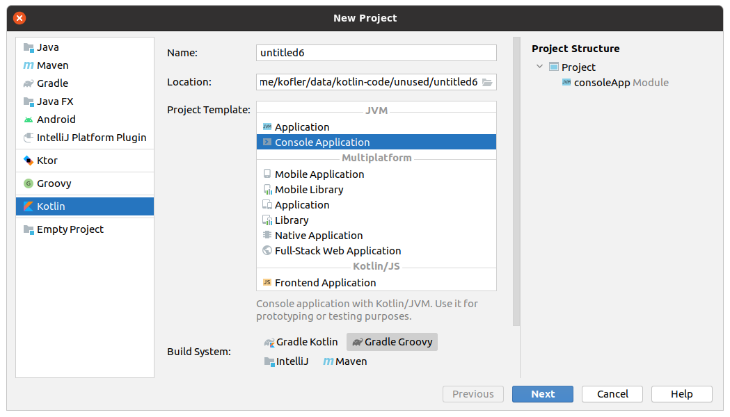The height and width of the screenshot is (417, 730).
Task: Select Mobile Library template
Action: pos(376,189)
